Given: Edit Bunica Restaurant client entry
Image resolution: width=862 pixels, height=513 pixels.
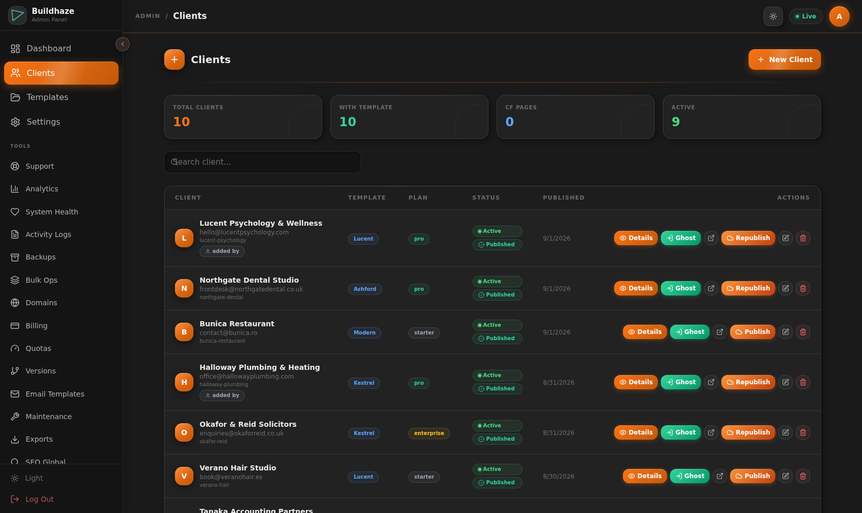Looking at the screenshot, I should coord(786,332).
